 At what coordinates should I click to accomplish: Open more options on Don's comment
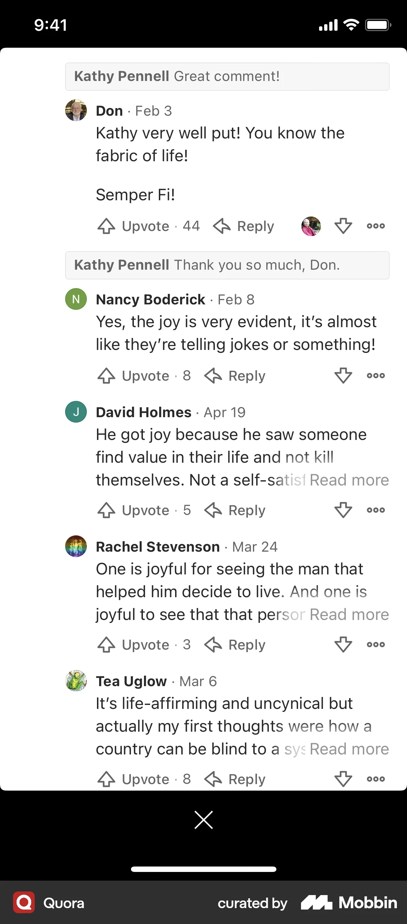[x=376, y=226]
